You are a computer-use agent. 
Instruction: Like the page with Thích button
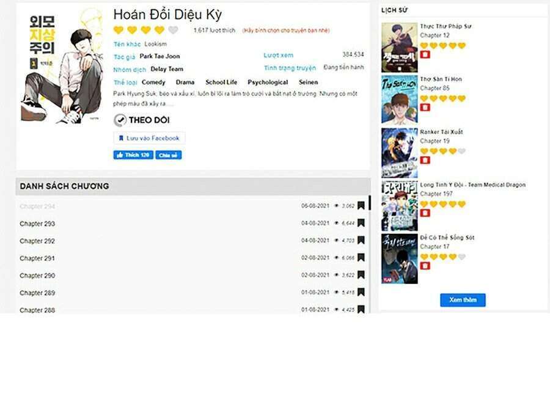pyautogui.click(x=133, y=155)
